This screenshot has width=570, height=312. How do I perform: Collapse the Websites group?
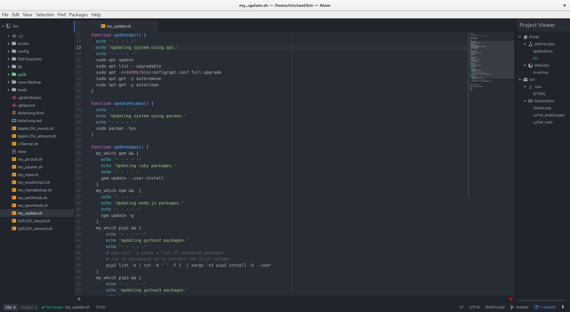pos(525,65)
